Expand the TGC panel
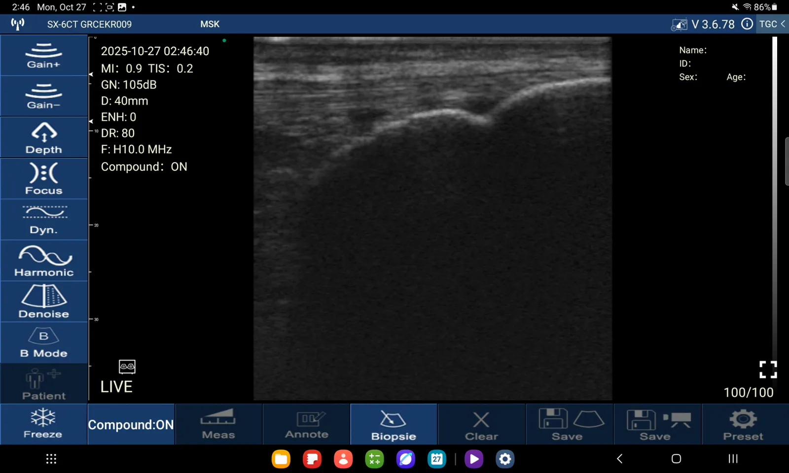The image size is (789, 473). click(772, 24)
